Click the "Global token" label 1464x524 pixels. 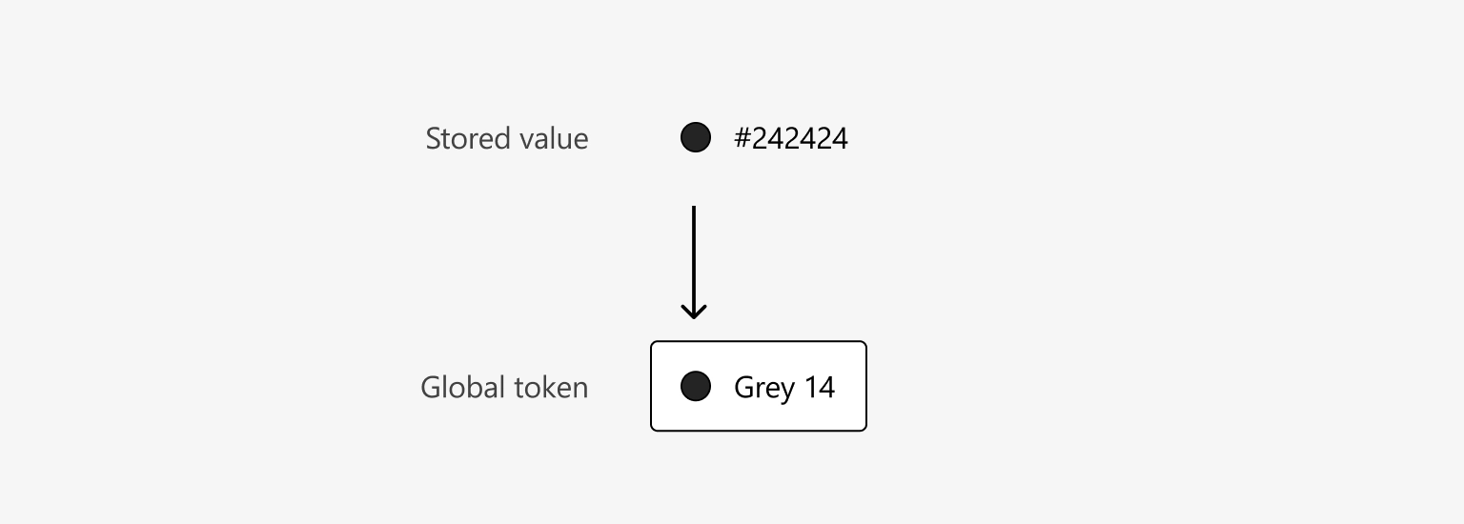(x=504, y=388)
